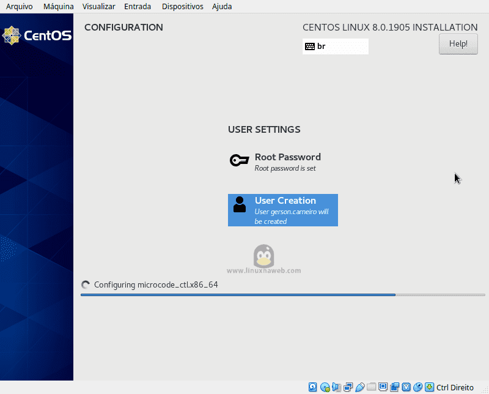
Task: Click the shared folders status icon
Action: click(x=371, y=387)
